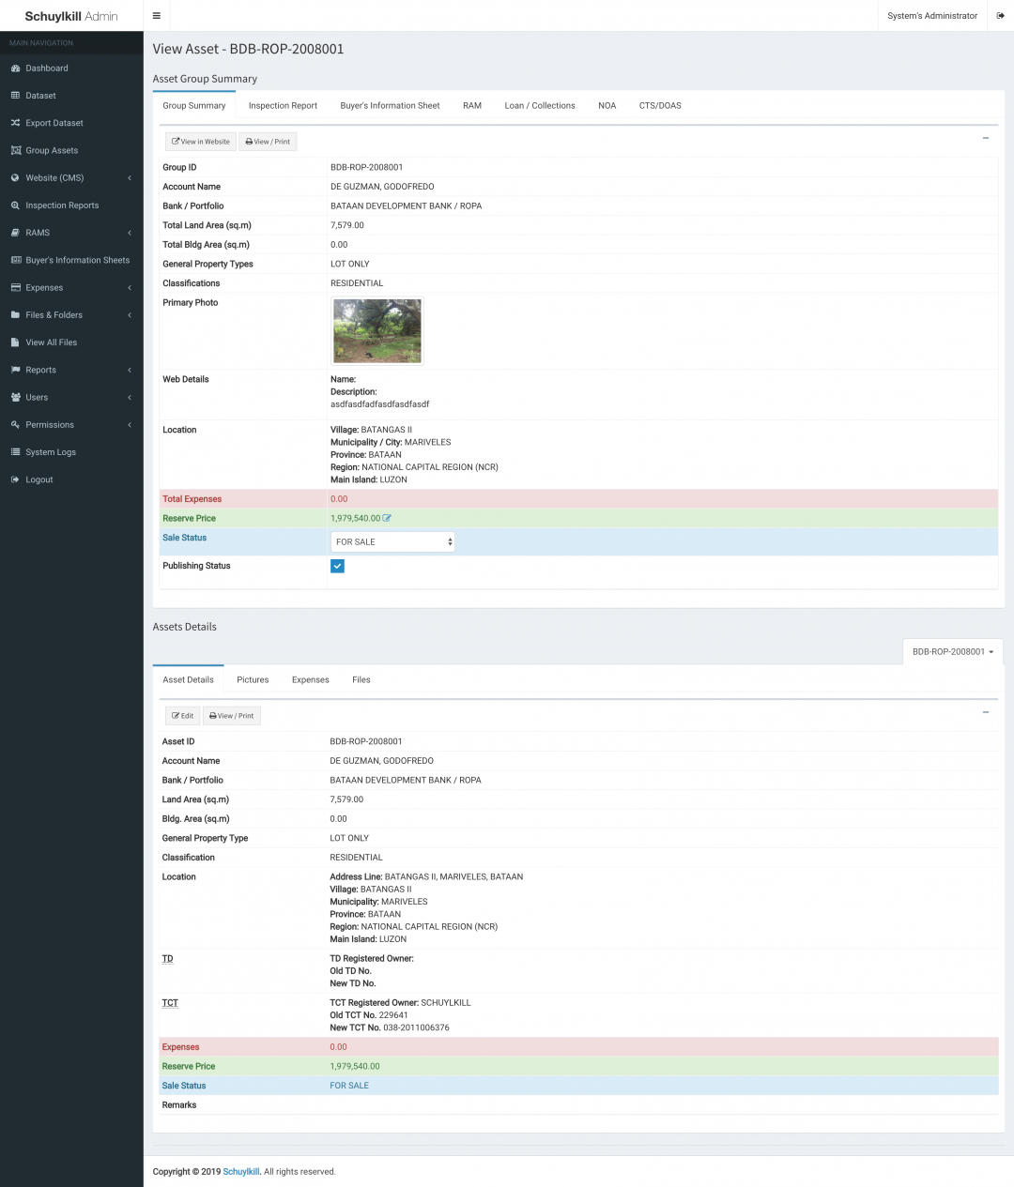Uncheck the Publishing Status checkbox
Image resolution: width=1014 pixels, height=1187 pixels.
click(337, 566)
